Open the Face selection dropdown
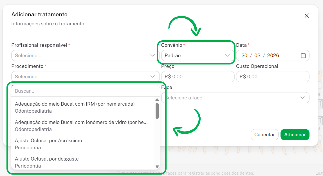Screen dimensions: 323x176 235,98
